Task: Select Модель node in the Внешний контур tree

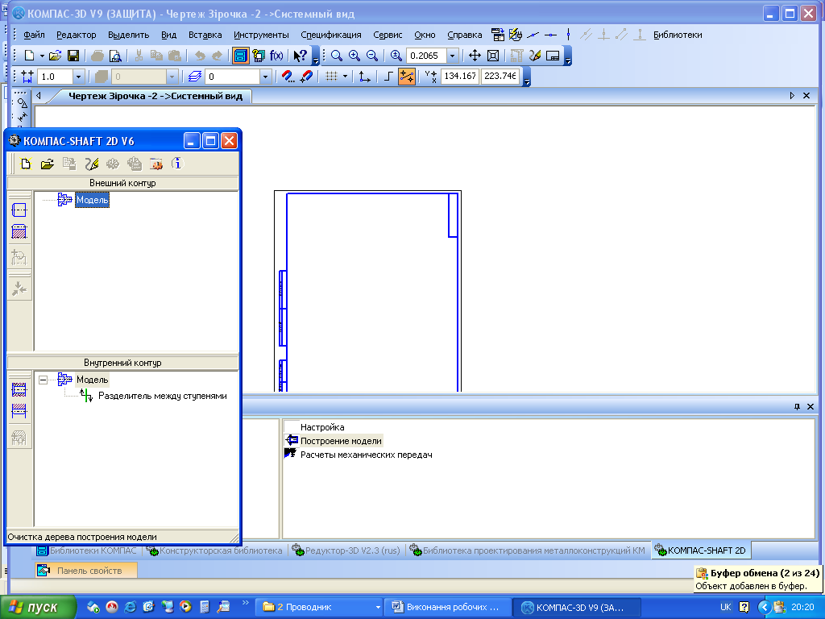Action: 92,200
